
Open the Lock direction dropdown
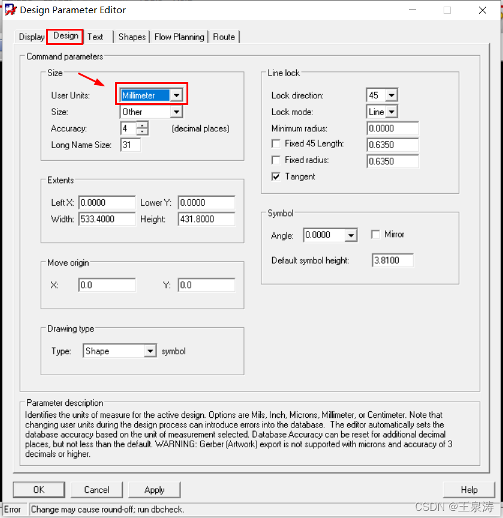click(x=391, y=95)
